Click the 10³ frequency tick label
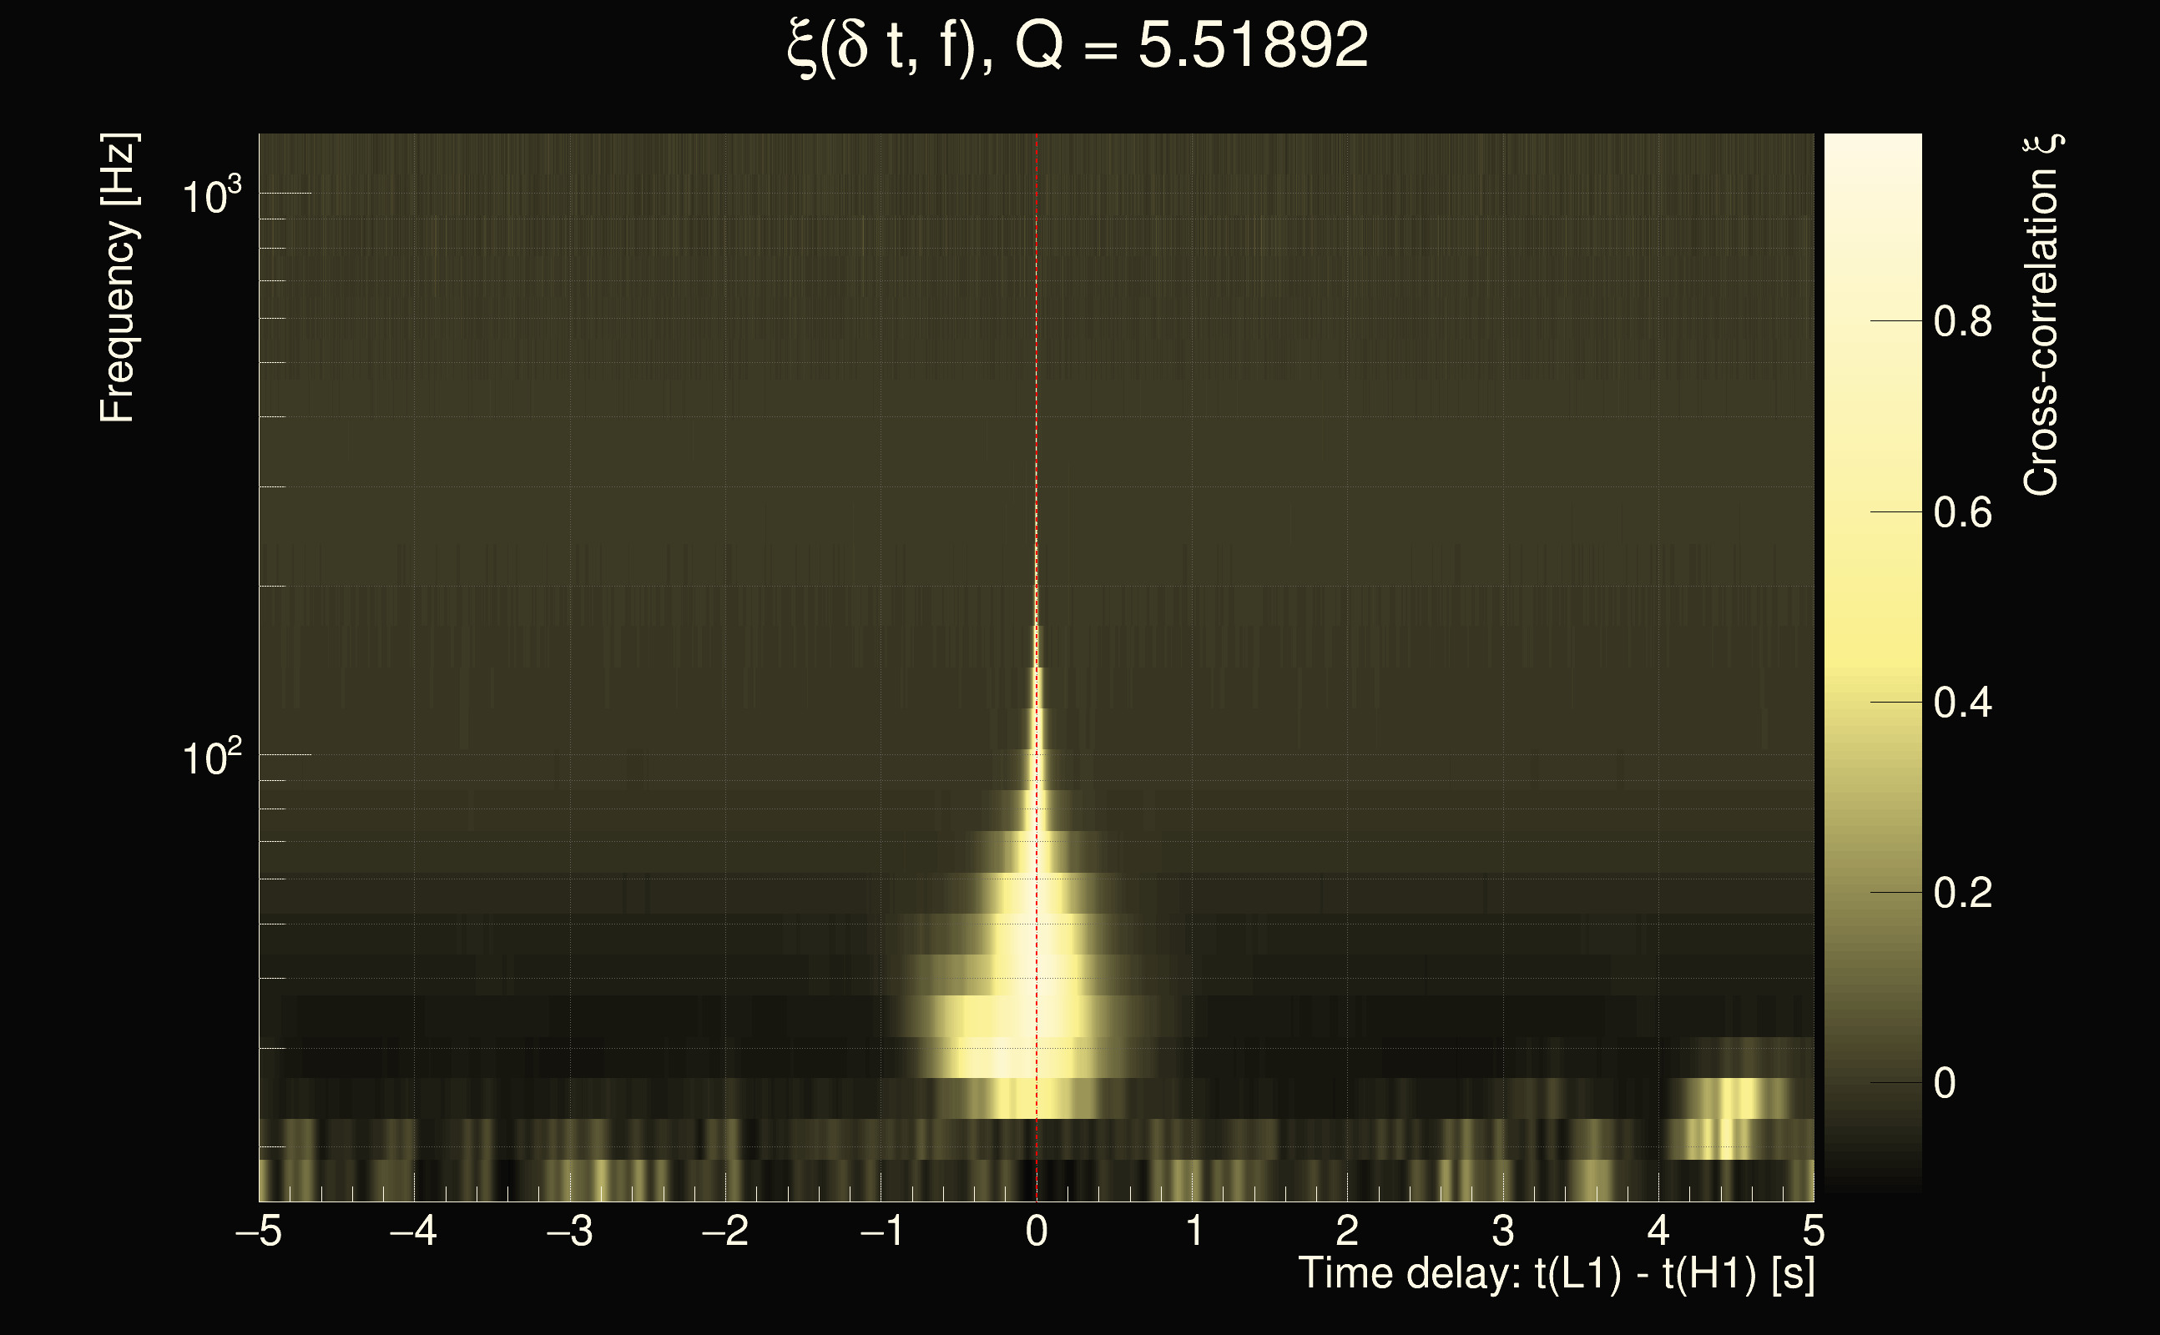This screenshot has width=2160, height=1335. point(211,195)
